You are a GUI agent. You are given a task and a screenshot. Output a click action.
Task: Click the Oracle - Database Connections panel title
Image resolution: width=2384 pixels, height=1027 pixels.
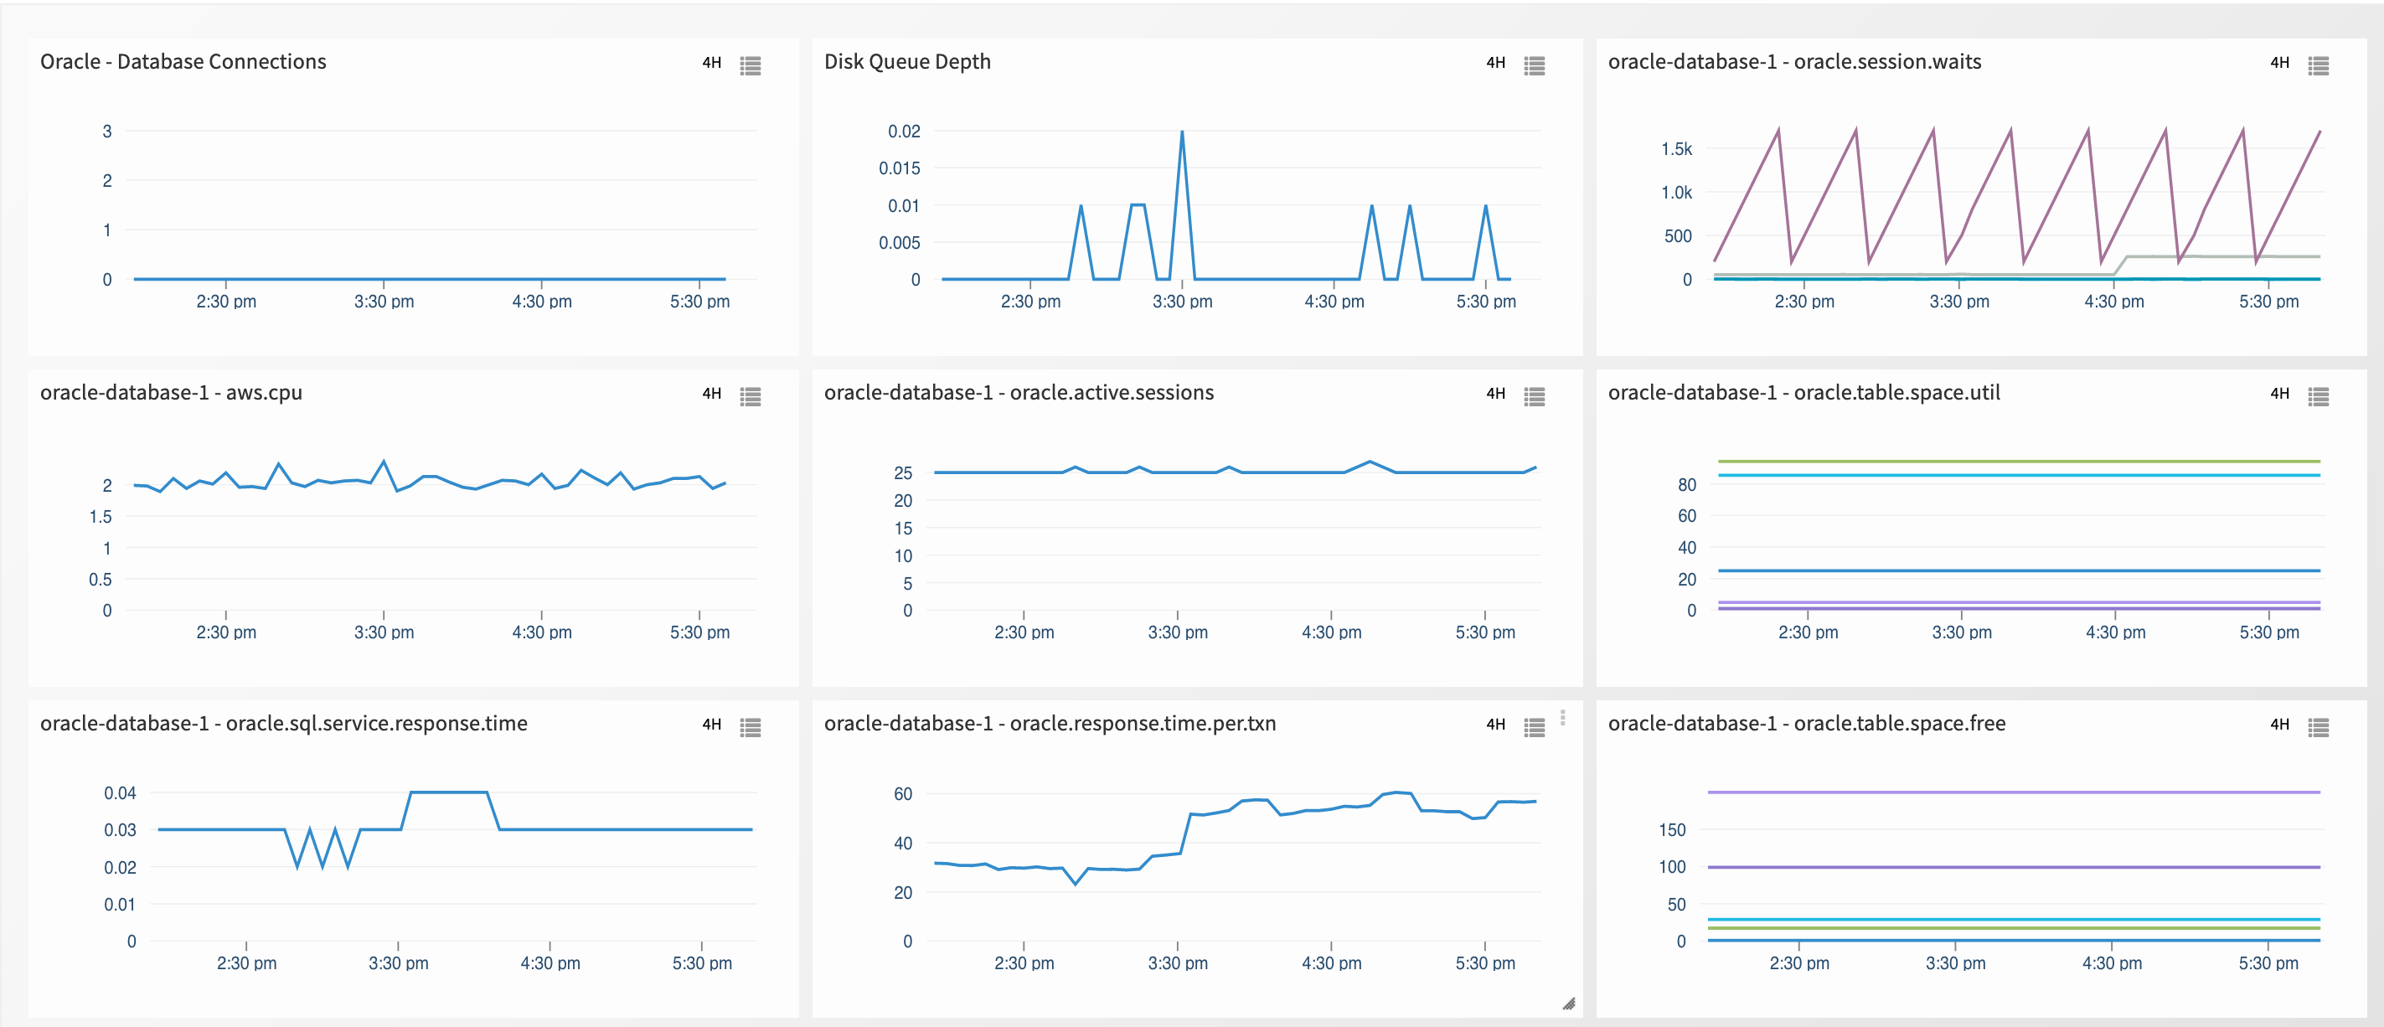[183, 62]
